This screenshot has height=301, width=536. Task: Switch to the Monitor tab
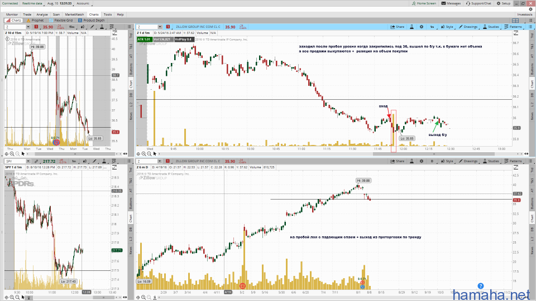click(x=12, y=14)
